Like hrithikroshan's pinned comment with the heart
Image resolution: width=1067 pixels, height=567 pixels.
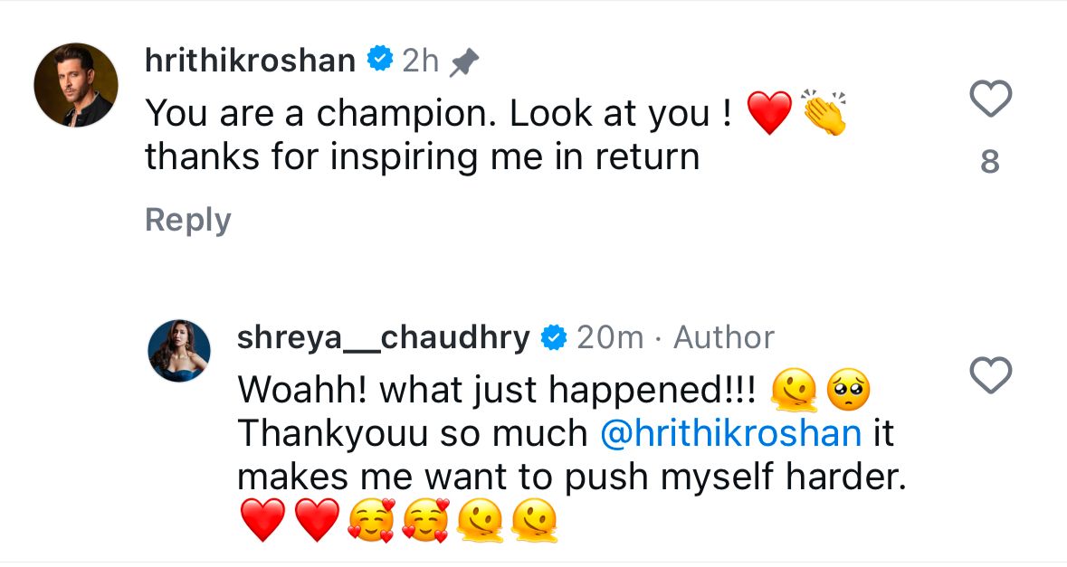pyautogui.click(x=990, y=99)
